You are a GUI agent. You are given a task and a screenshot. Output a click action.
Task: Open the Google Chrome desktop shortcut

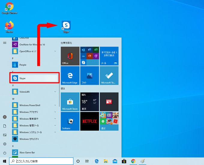(9, 8)
